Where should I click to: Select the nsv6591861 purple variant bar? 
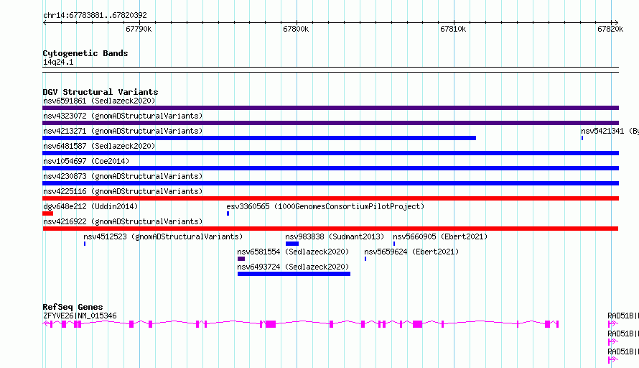(330, 108)
